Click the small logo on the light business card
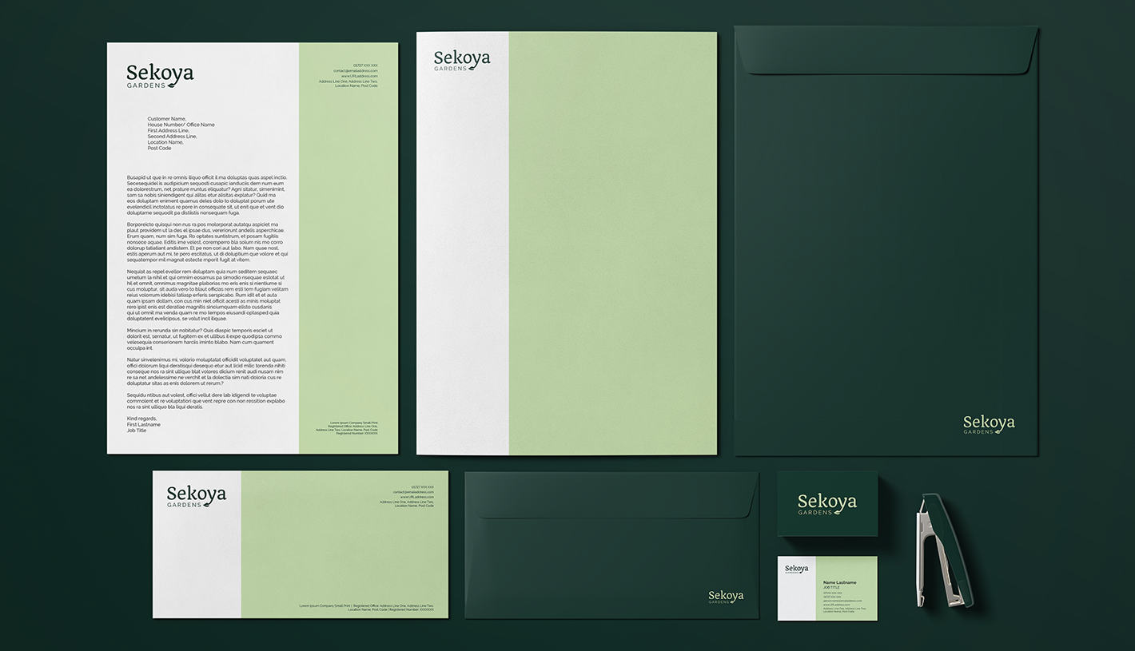 point(796,570)
